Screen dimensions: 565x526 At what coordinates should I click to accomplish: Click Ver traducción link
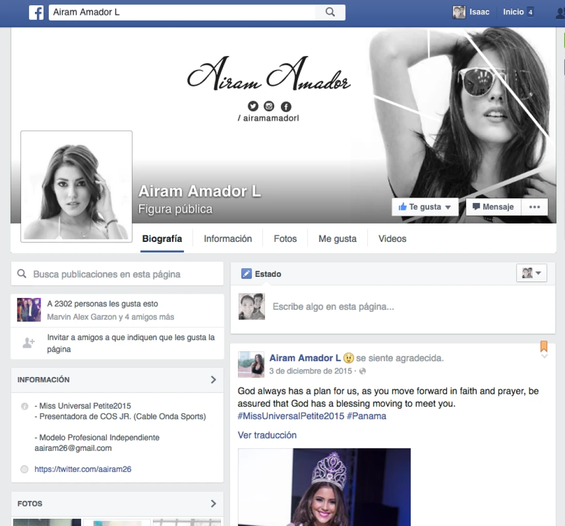pyautogui.click(x=267, y=435)
